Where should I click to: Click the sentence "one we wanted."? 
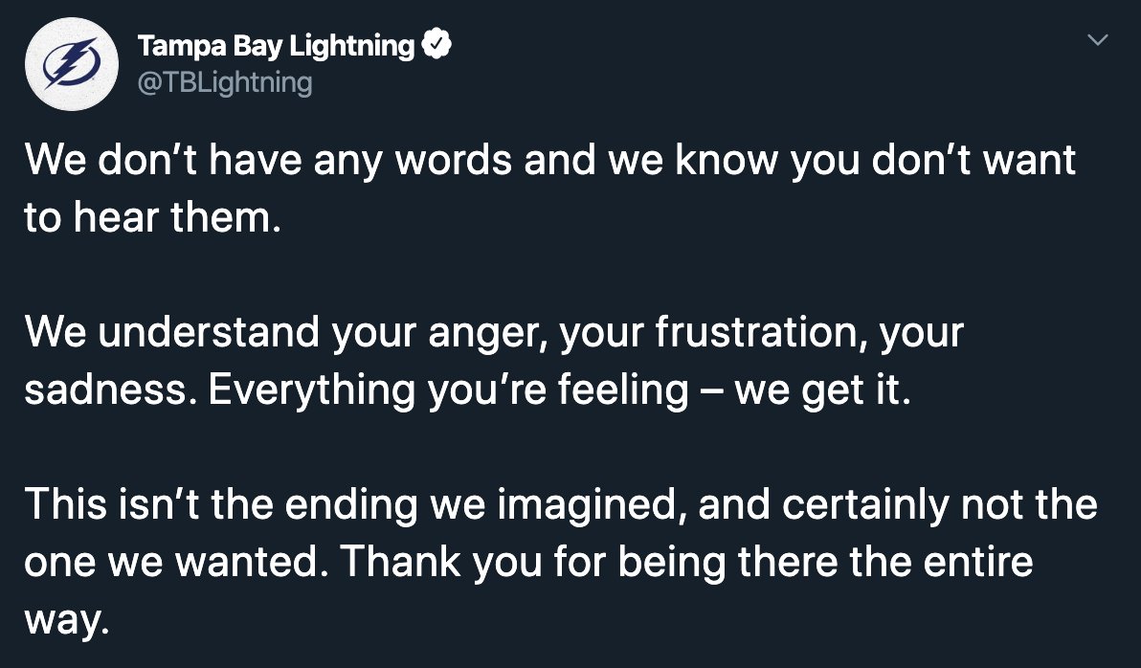click(176, 562)
